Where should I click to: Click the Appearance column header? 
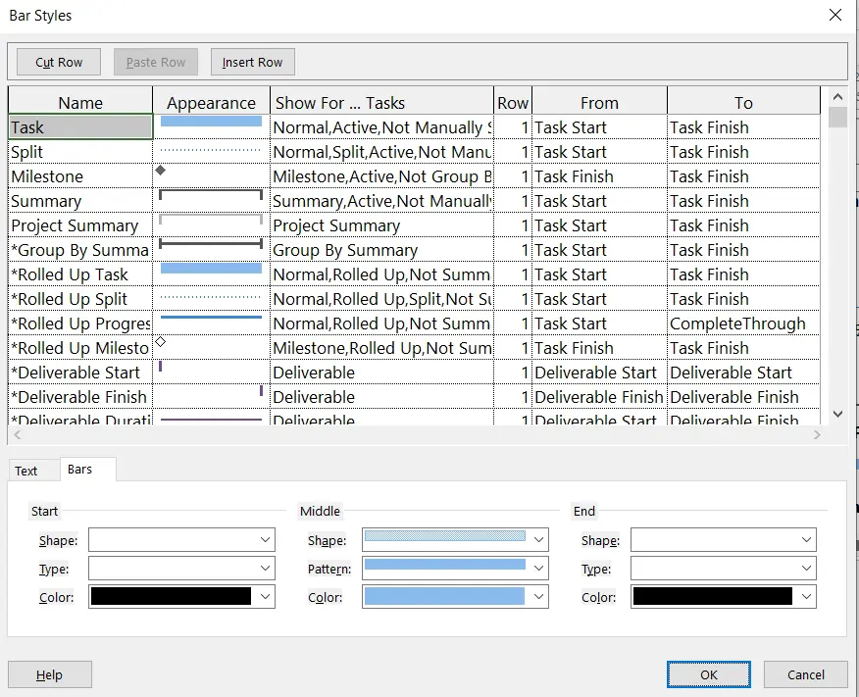point(211,102)
